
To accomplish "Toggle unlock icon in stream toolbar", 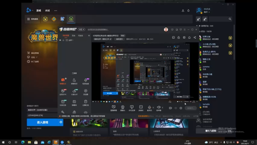I will pyautogui.click(x=179, y=38).
